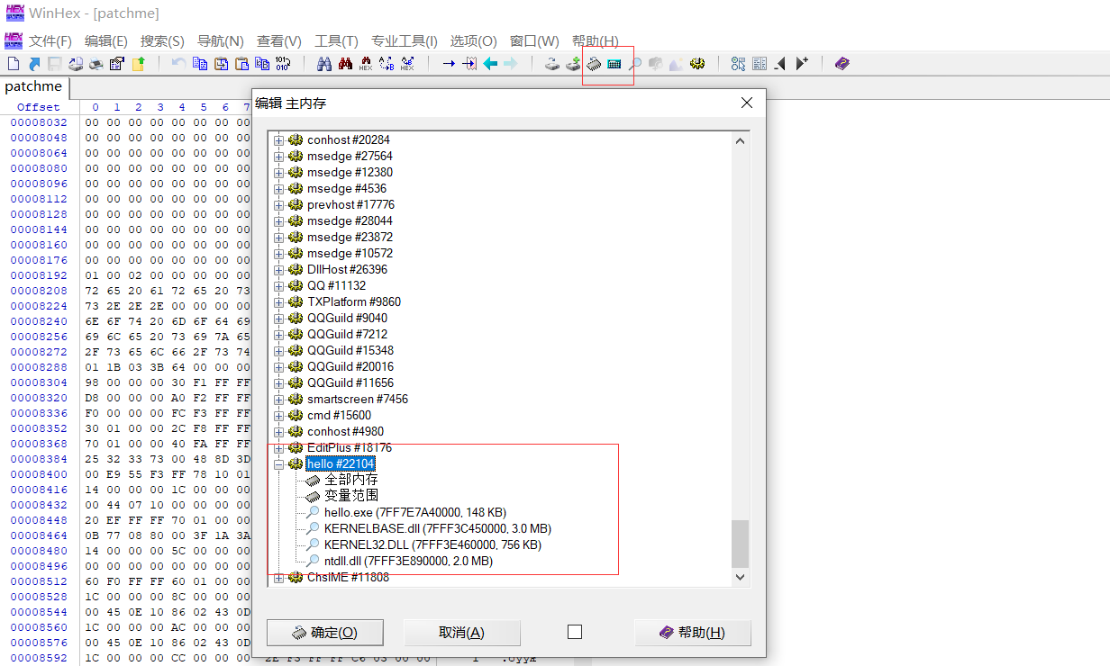Image resolution: width=1110 pixels, height=666 pixels.
Task: Click the purple help book toolbar icon
Action: [842, 64]
